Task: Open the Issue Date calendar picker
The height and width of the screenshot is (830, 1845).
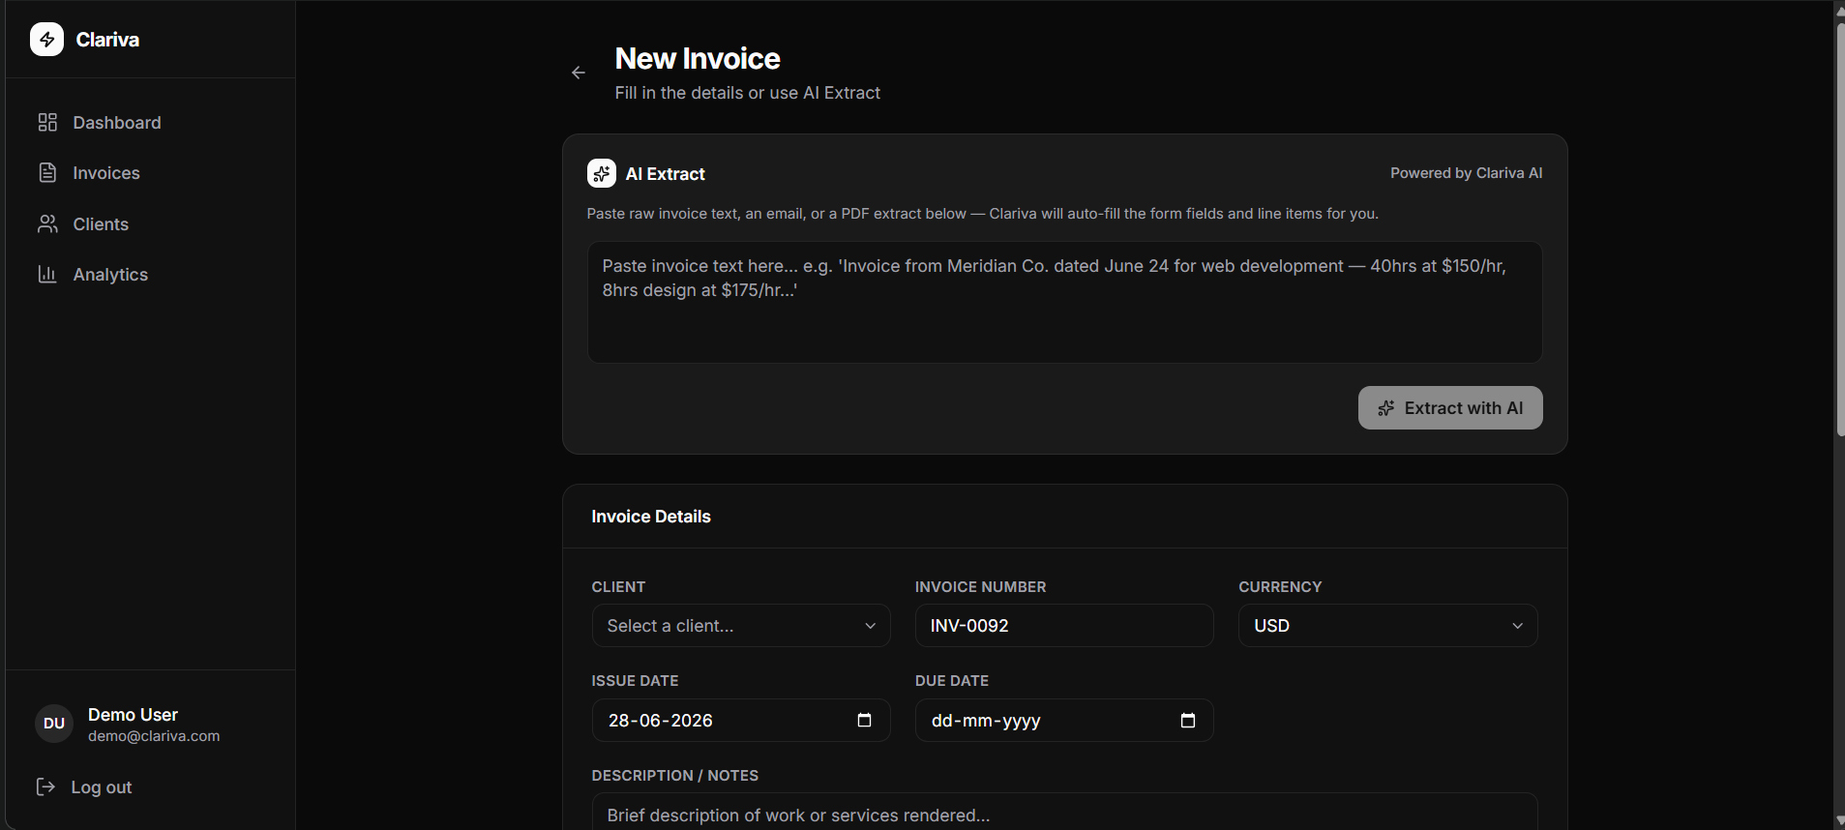Action: (x=864, y=720)
